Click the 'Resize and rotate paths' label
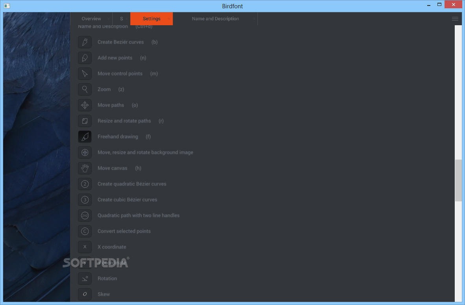465x305 pixels. pyautogui.click(x=124, y=121)
